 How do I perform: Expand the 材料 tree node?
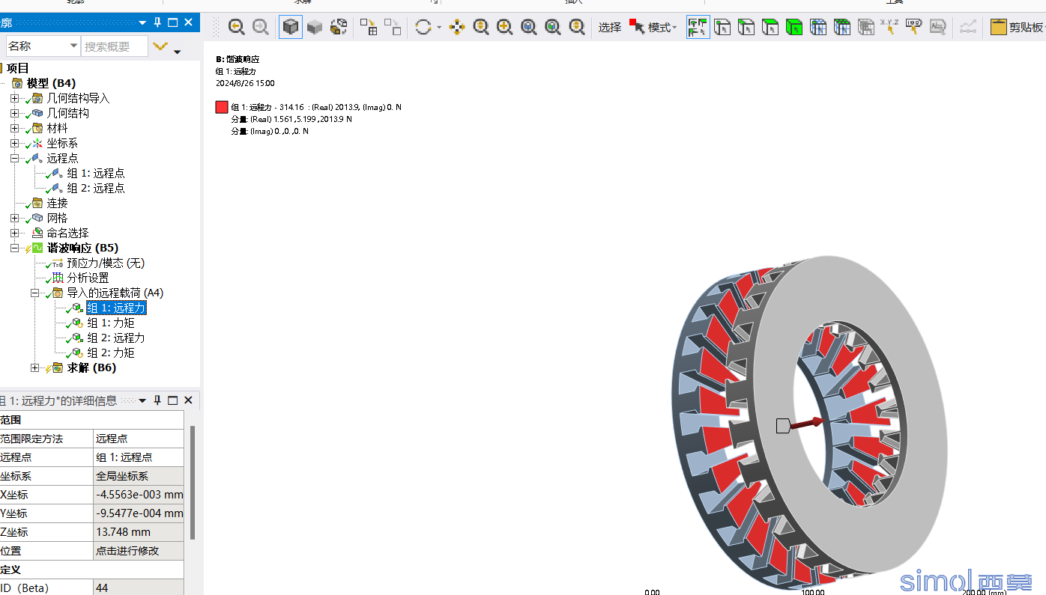point(14,128)
